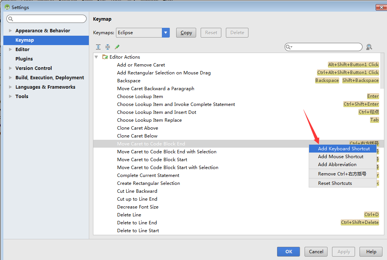Click the Expand All icon in Keymap toolbar
This screenshot has height=260, width=387.
[98, 47]
